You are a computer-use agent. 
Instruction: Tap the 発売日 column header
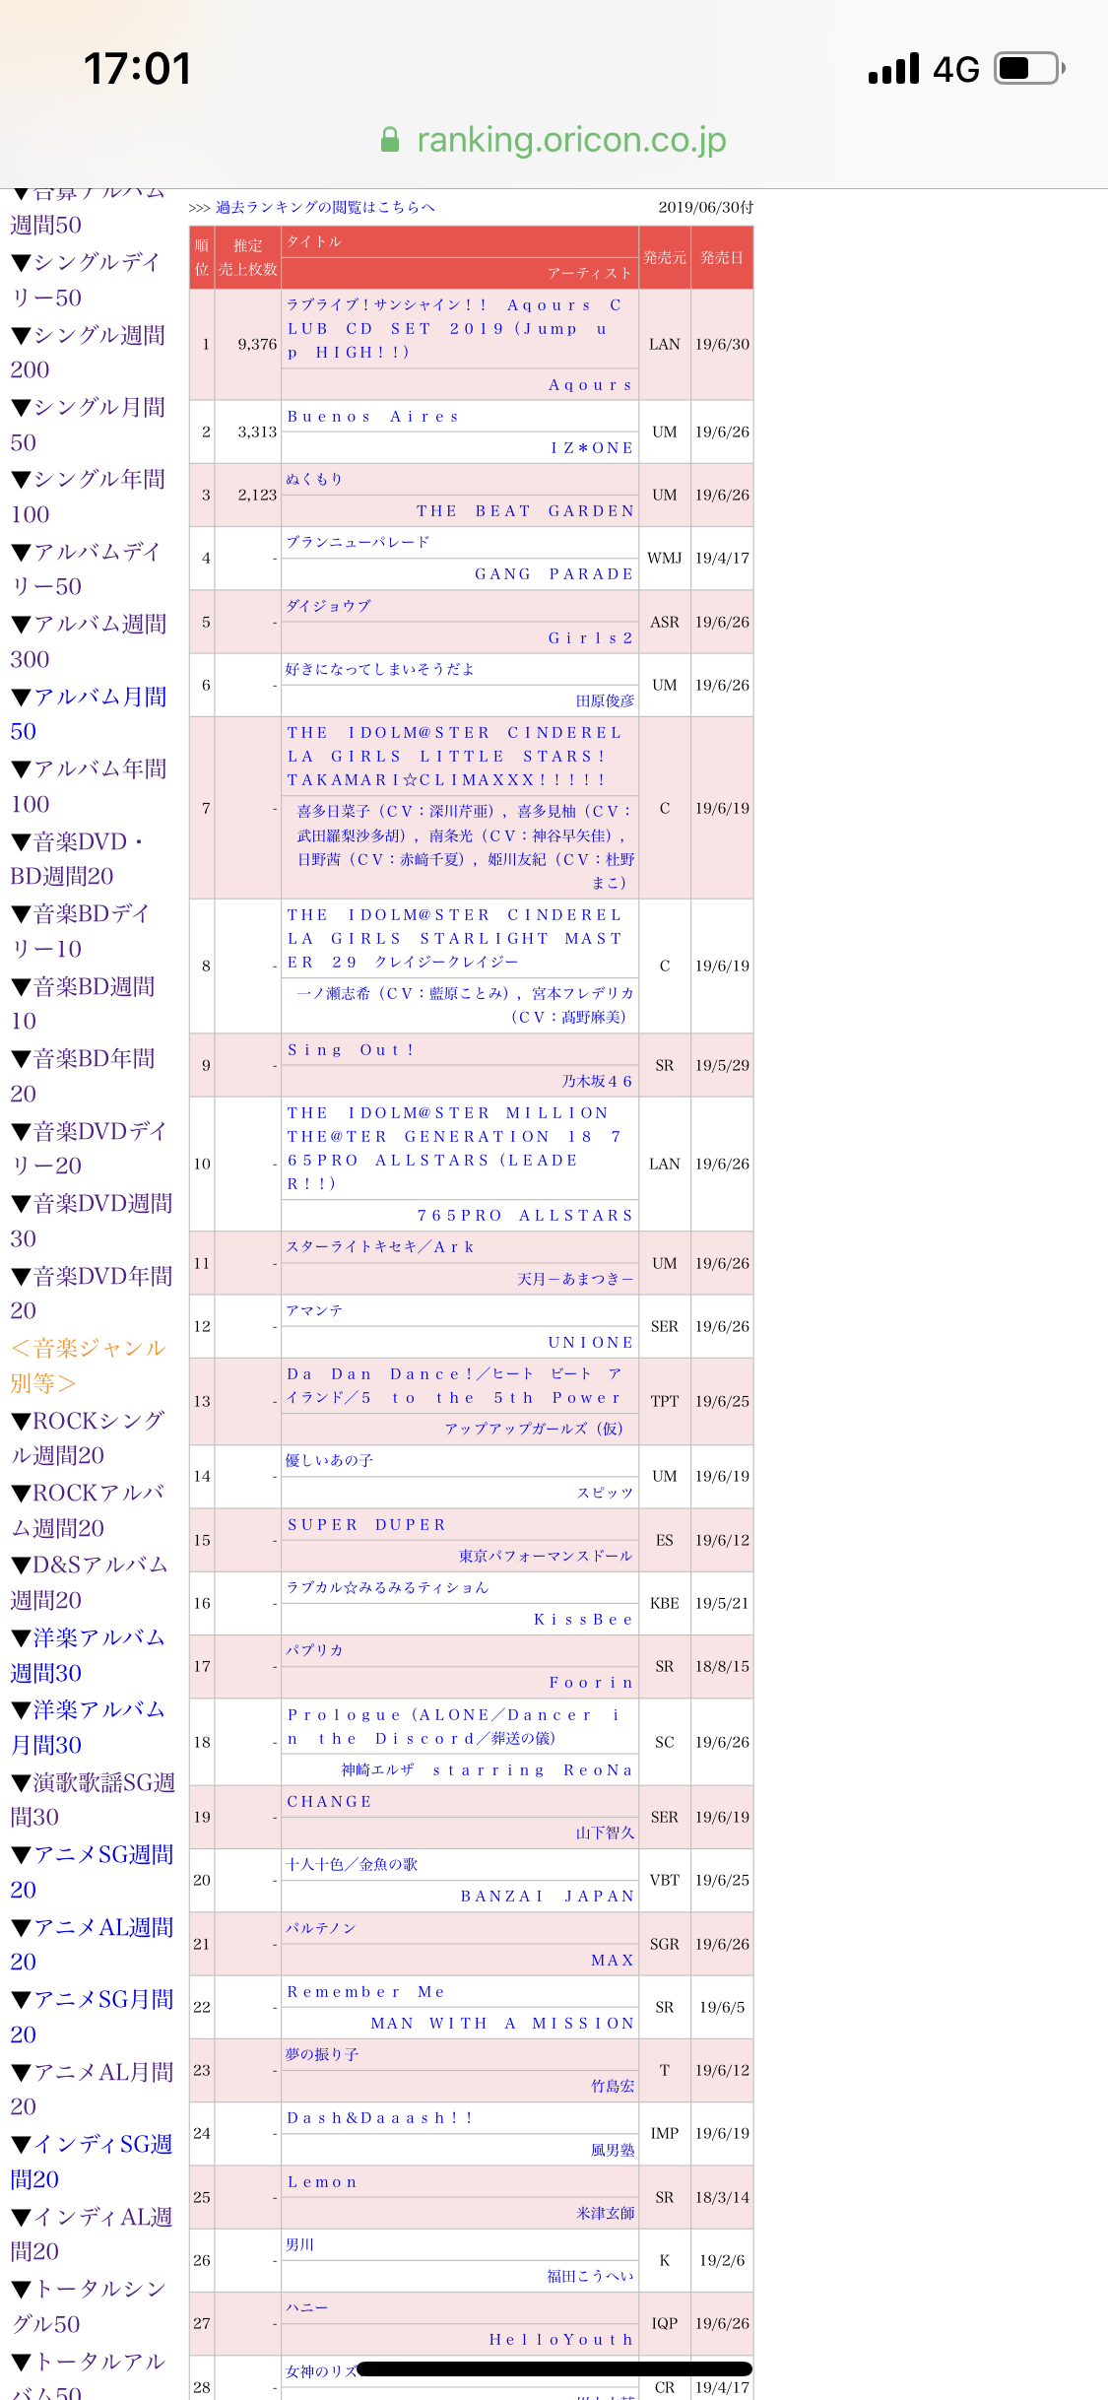[x=722, y=258]
